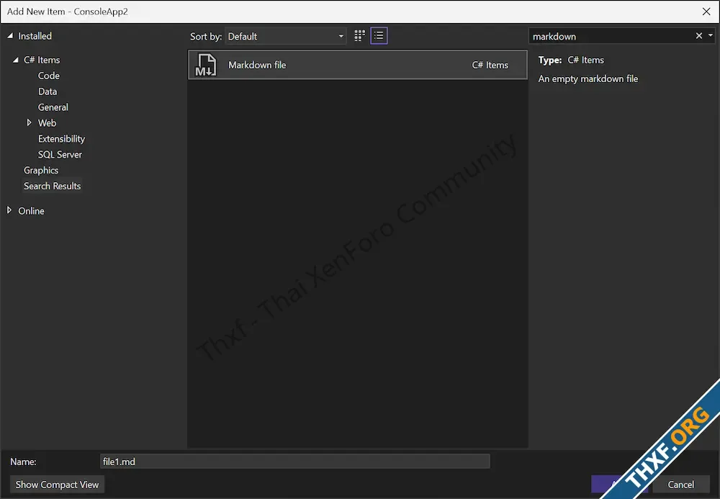Image resolution: width=720 pixels, height=499 pixels.
Task: Select the Search Results node
Action: [x=53, y=186]
